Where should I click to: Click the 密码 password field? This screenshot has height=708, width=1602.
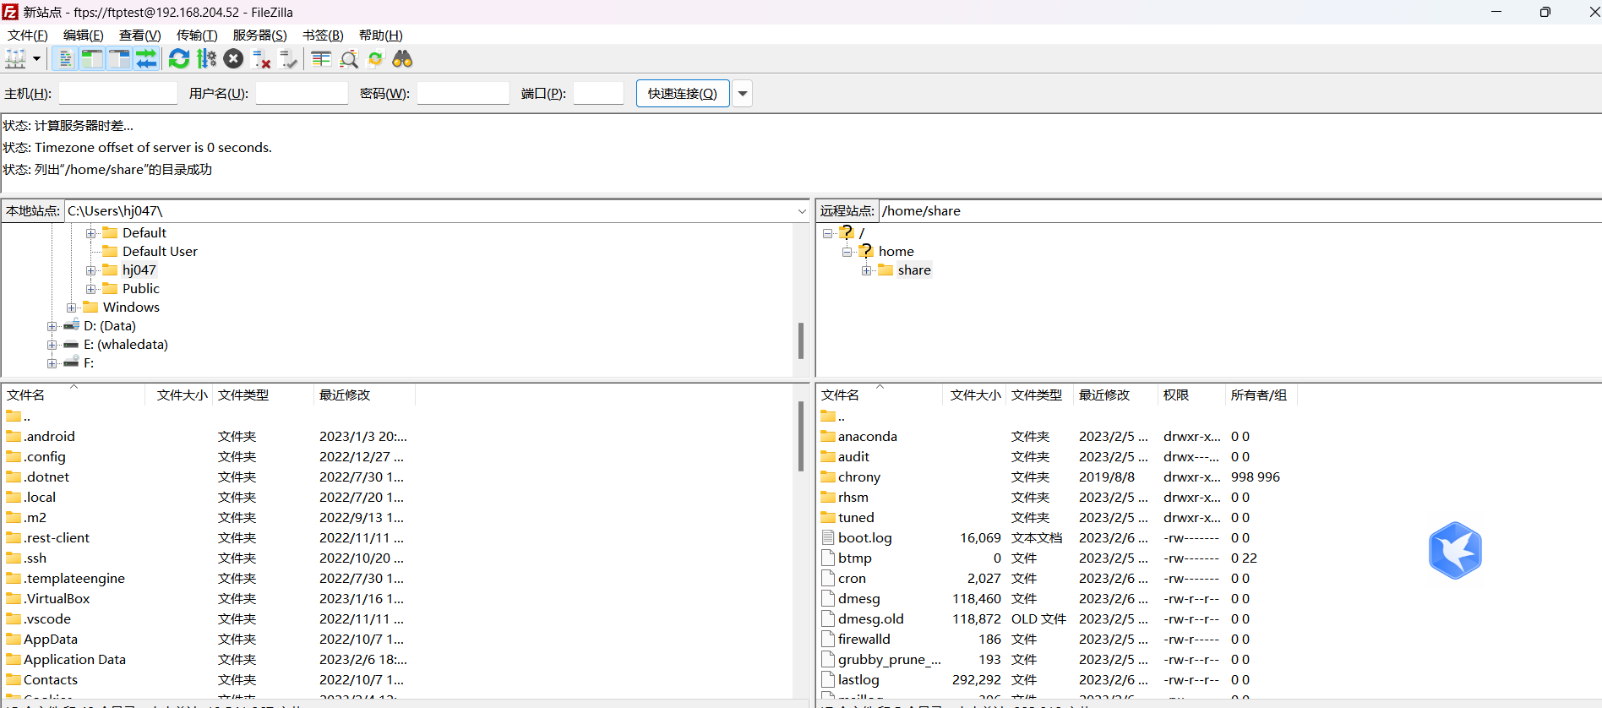point(463,94)
